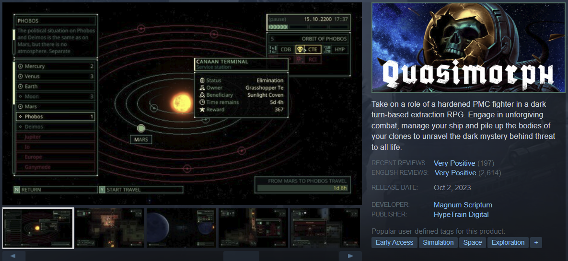Click Moon in the planet list
The image size is (568, 261).
56,97
